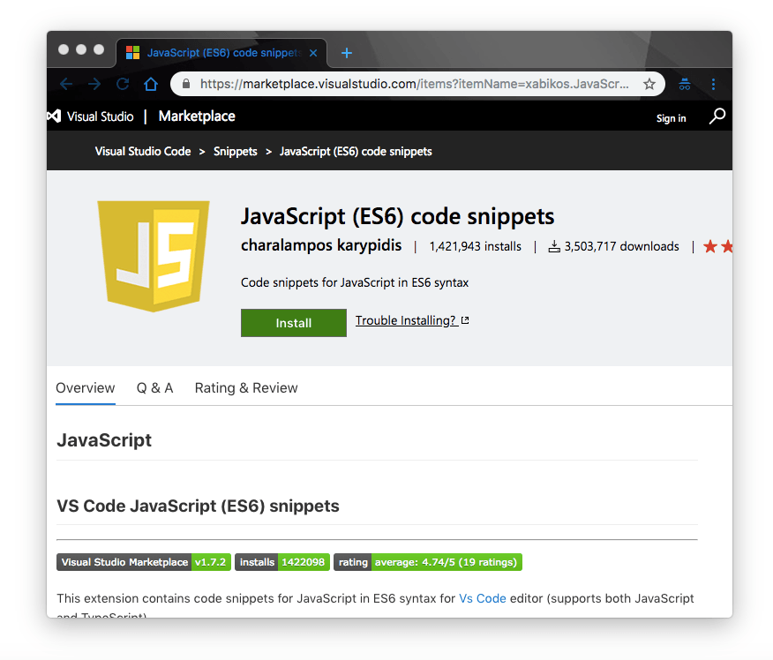The width and height of the screenshot is (773, 660).
Task: Navigate forward with the browser arrow
Action: (94, 84)
